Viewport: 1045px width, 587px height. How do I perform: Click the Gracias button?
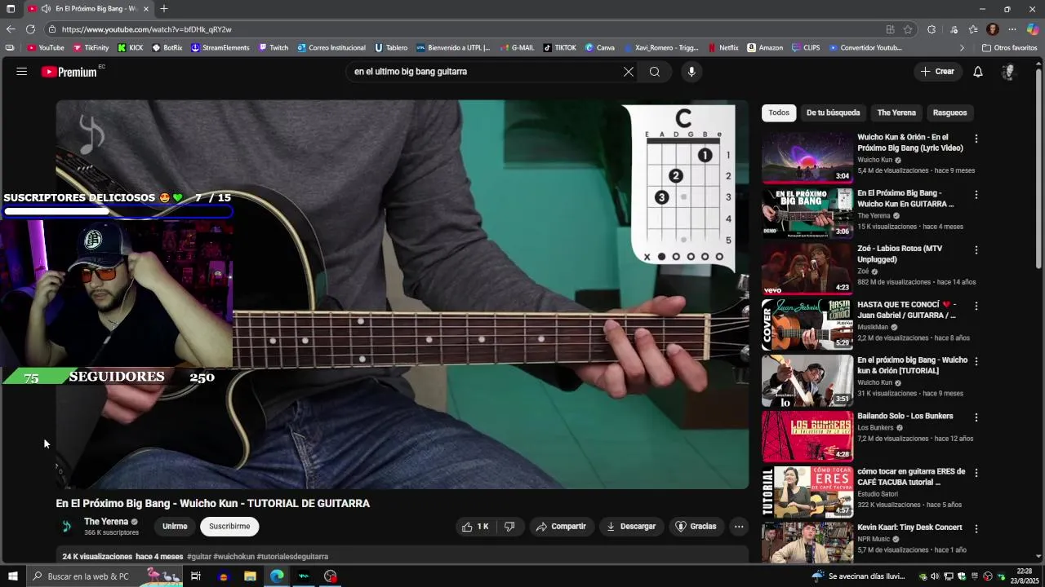[x=696, y=527]
